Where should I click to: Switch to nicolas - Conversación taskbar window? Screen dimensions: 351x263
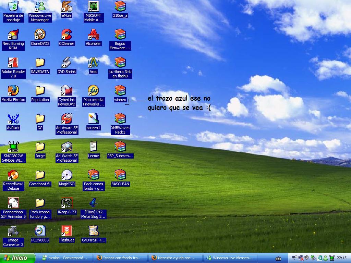click(65, 258)
